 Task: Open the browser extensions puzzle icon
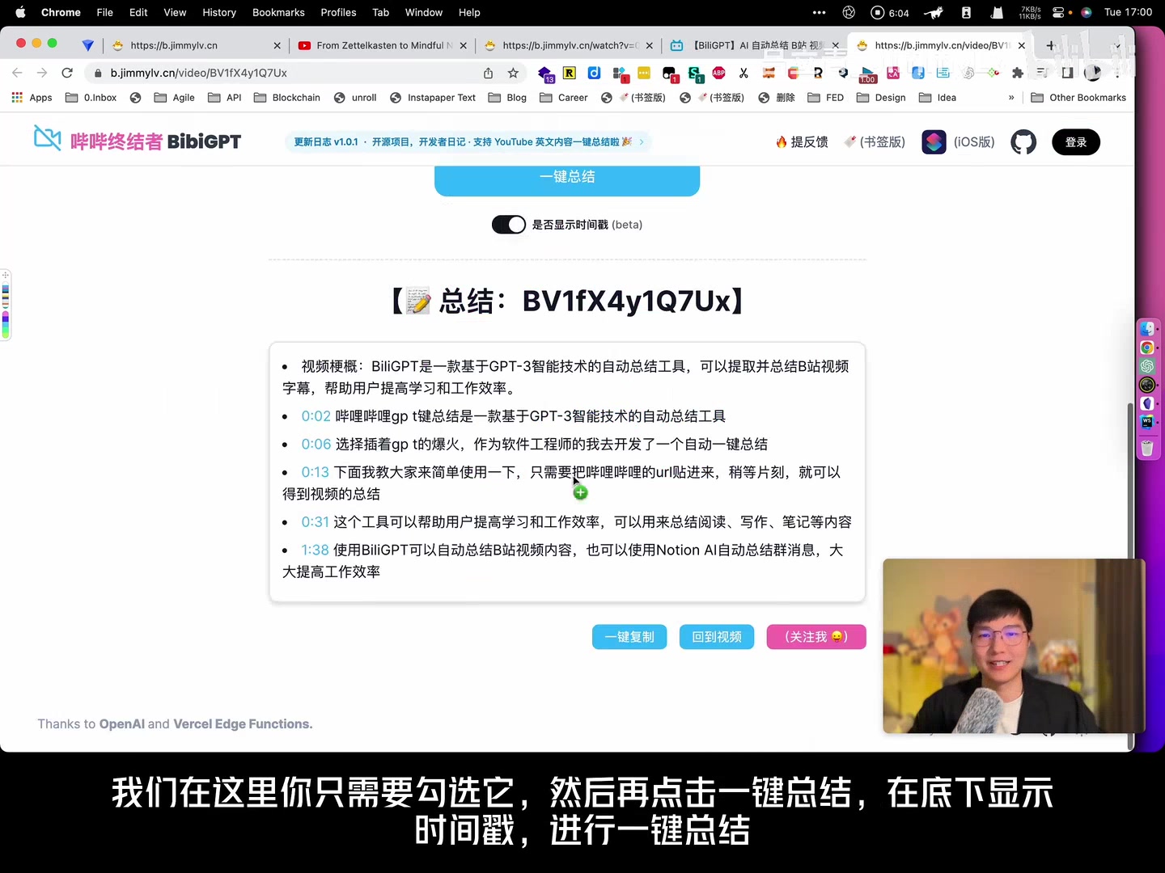[1018, 74]
